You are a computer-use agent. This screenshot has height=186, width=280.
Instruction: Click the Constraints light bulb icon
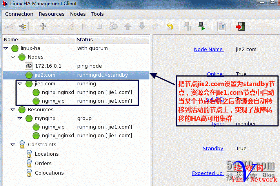pos(22,144)
